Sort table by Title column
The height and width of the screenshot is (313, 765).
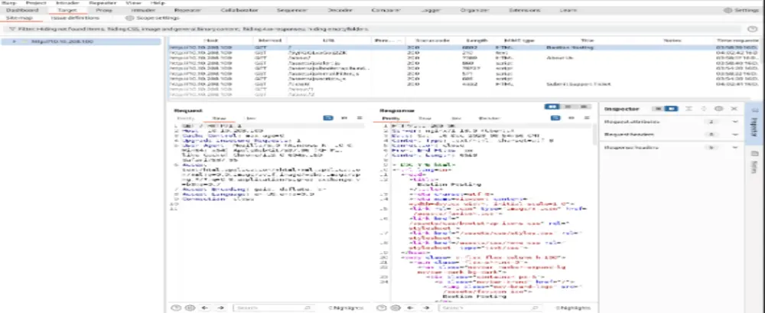(x=587, y=41)
